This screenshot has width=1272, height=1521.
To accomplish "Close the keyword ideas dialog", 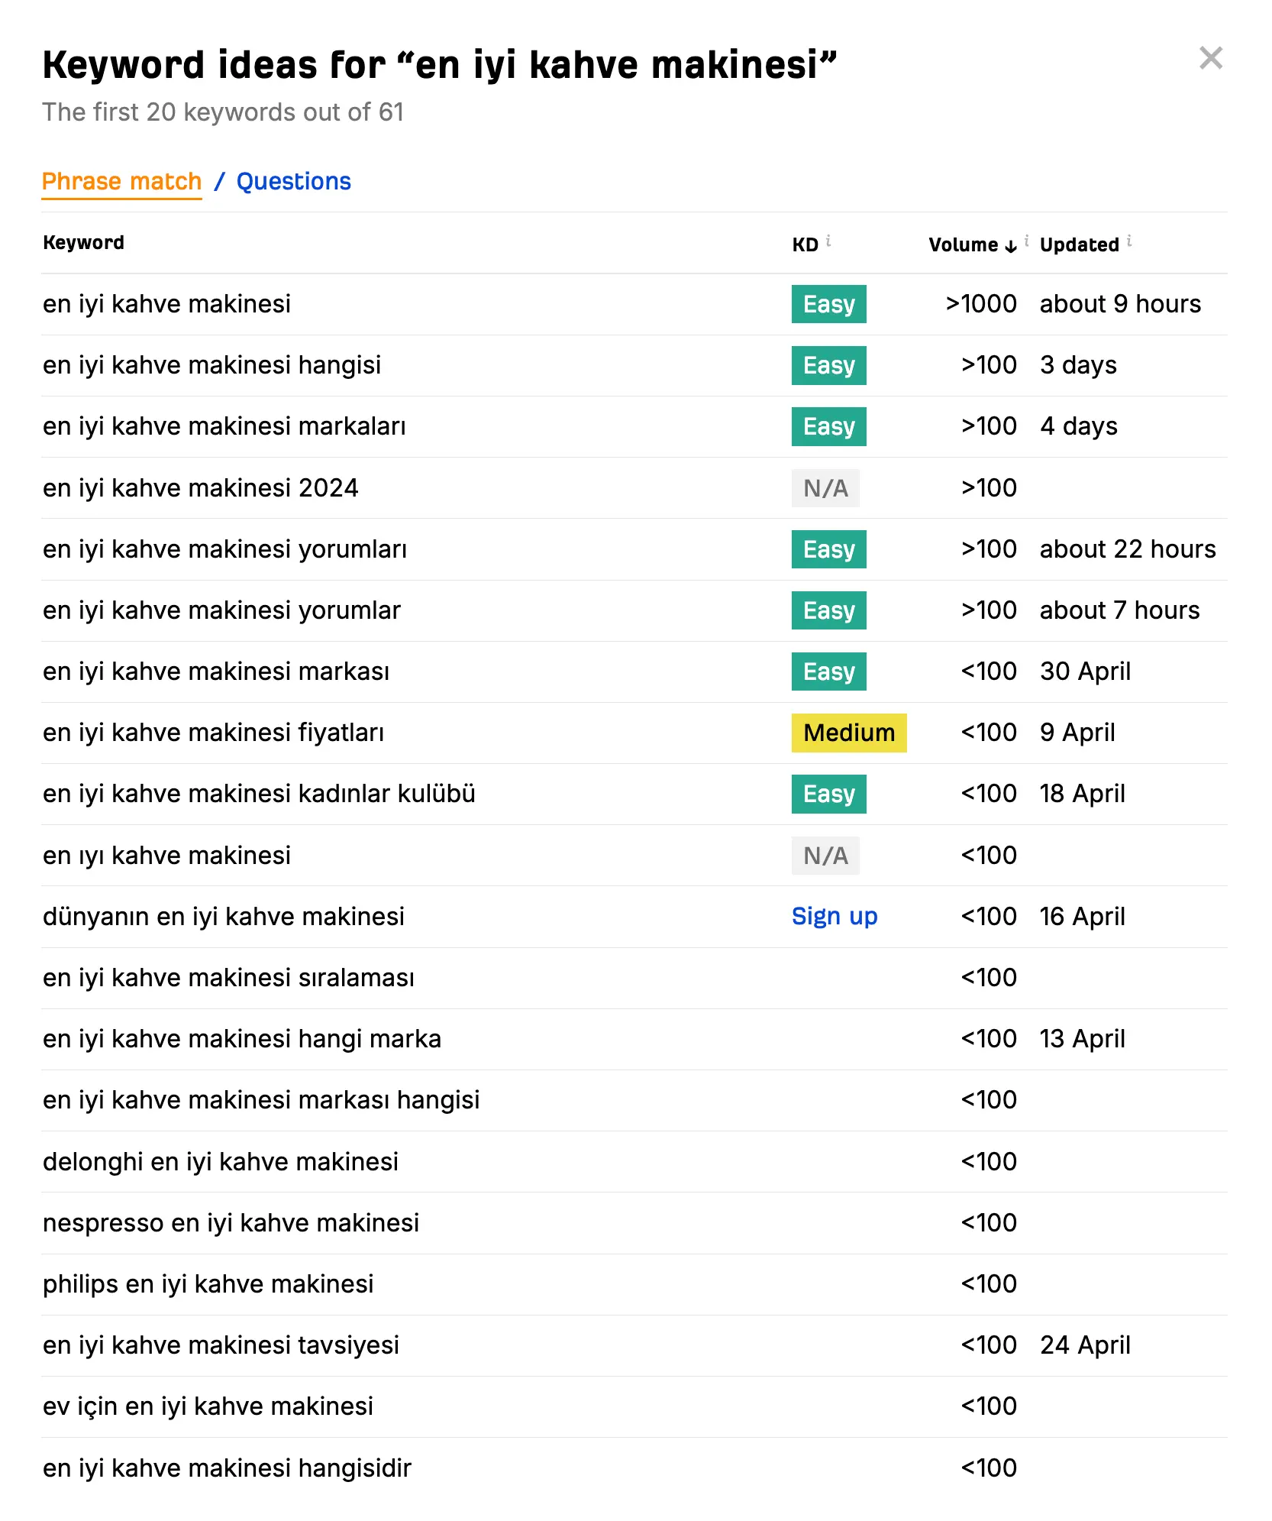I will (x=1209, y=59).
